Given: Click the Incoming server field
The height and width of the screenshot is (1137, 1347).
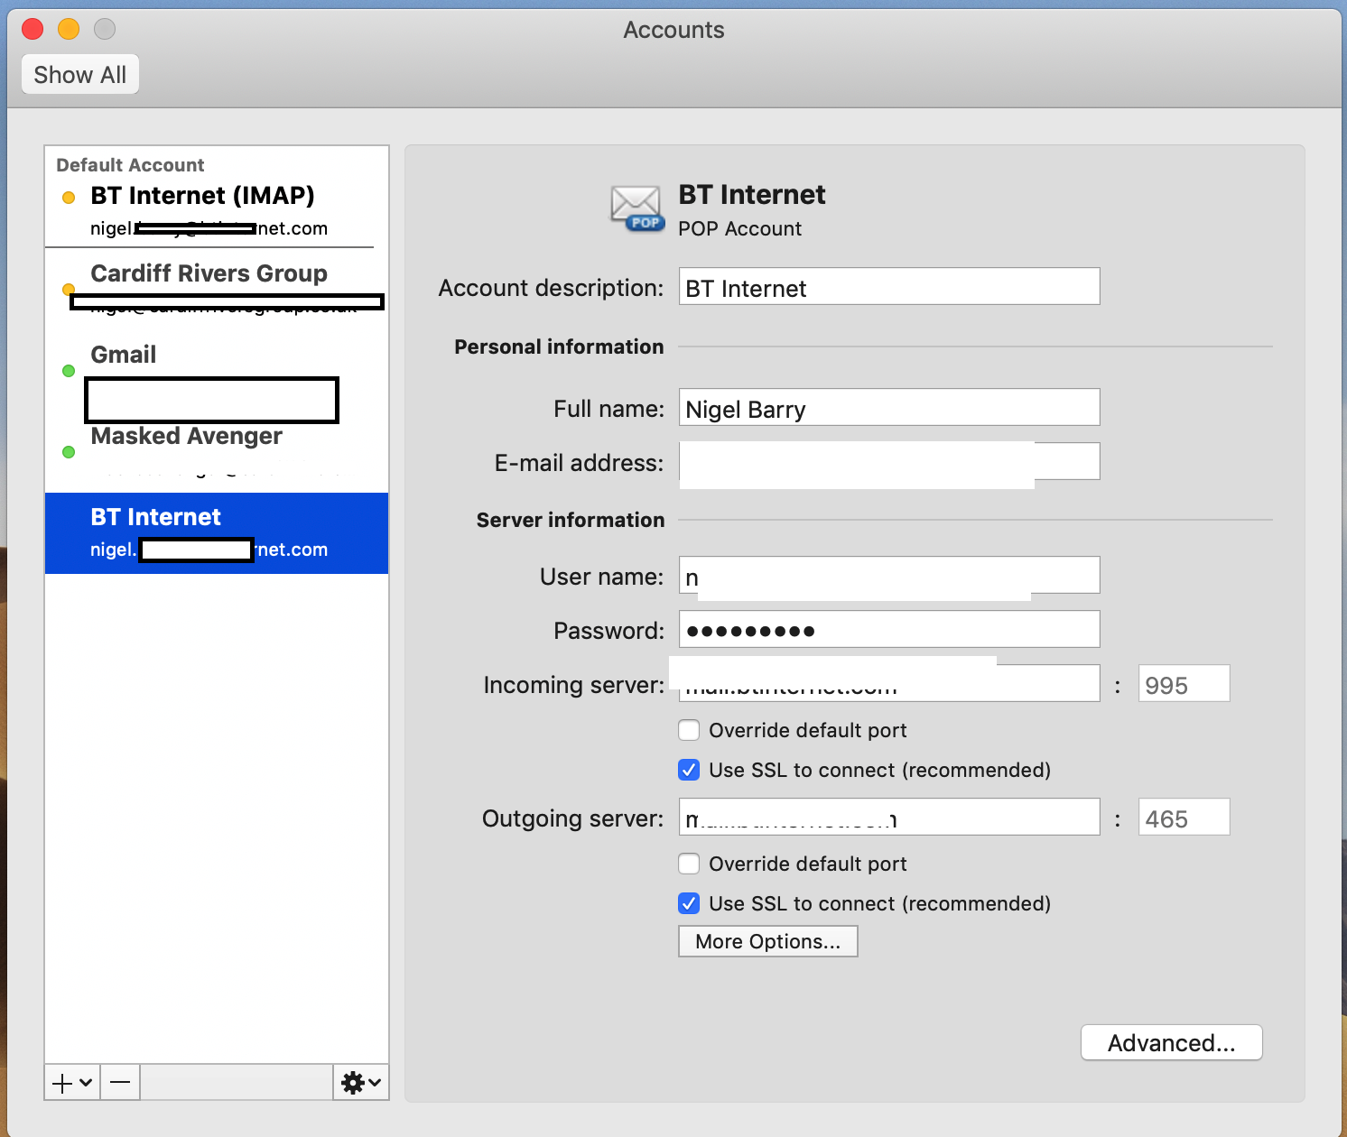Looking at the screenshot, I should 889,684.
